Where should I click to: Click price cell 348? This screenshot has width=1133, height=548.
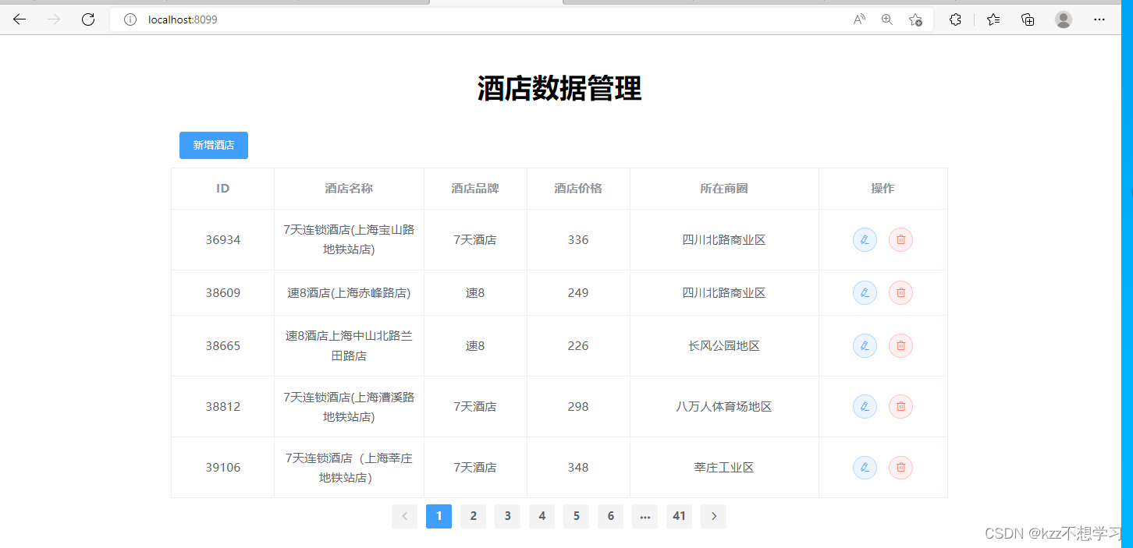click(x=578, y=468)
